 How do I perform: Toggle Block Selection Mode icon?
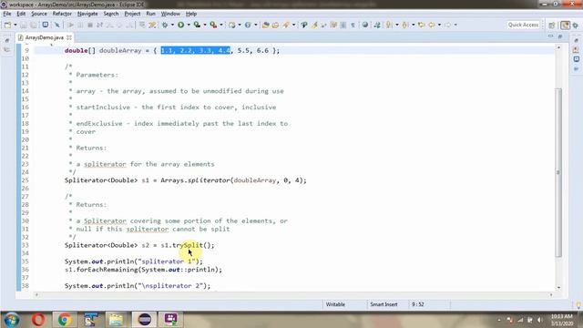(343, 25)
